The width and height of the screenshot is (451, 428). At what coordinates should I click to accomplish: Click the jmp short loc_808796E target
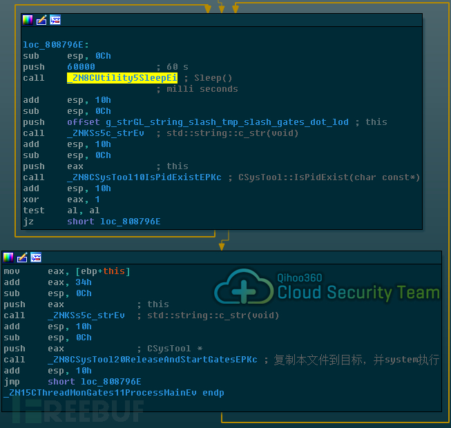[111, 382]
